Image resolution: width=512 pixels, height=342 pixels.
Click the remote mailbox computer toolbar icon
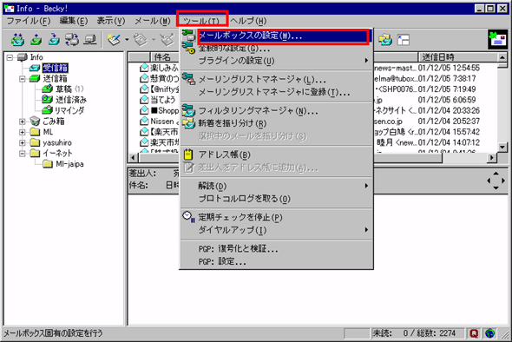89,40
